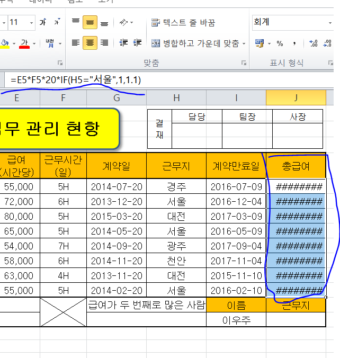Expand the merge and center options arrow
Screen dimensions: 340x358
244,43
